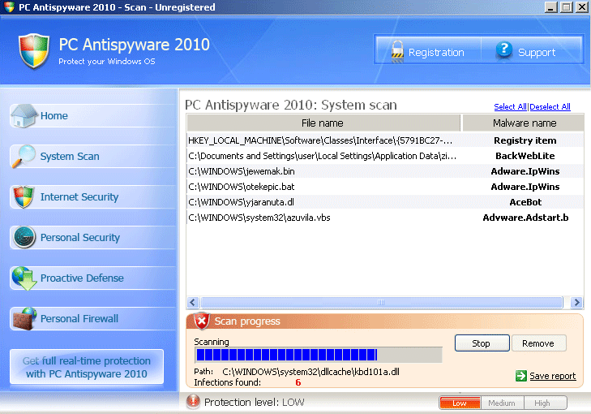
Task: Sort by File name column header
Action: pyautogui.click(x=323, y=123)
